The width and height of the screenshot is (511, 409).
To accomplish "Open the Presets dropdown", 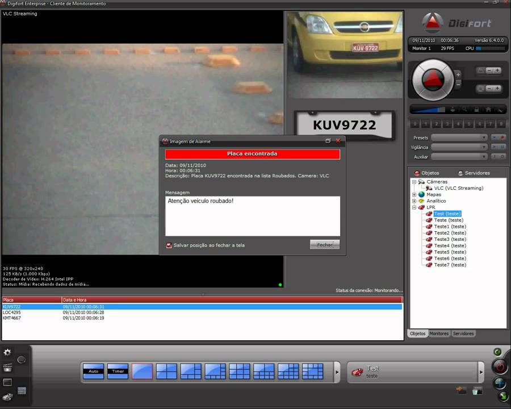I will point(459,137).
